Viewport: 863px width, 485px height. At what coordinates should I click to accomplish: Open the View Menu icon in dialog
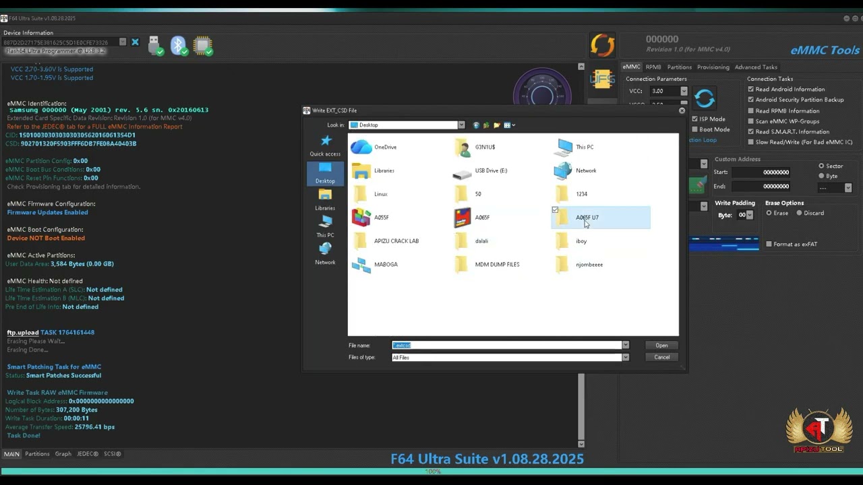click(x=508, y=125)
